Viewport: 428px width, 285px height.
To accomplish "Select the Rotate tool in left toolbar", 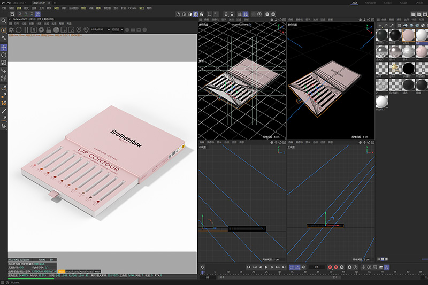I will coord(4,55).
